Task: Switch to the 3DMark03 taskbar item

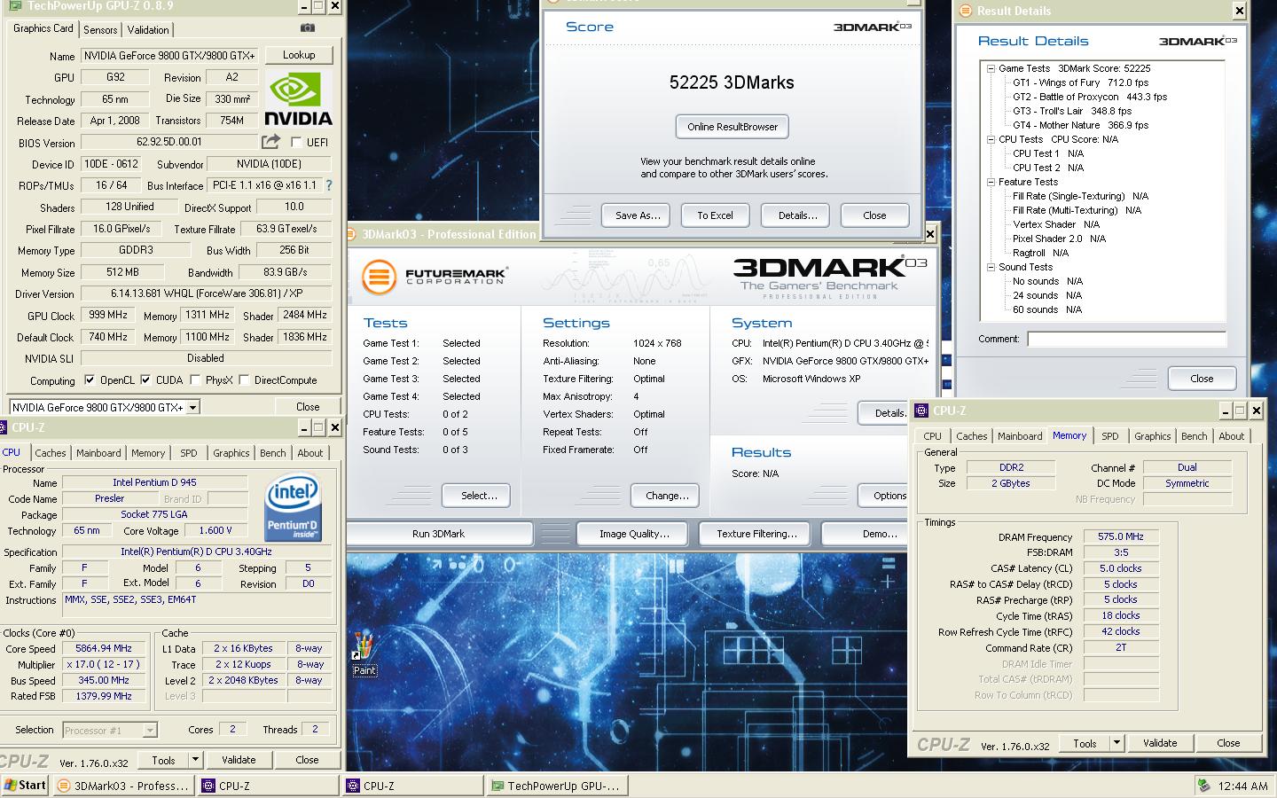Action: (x=123, y=786)
